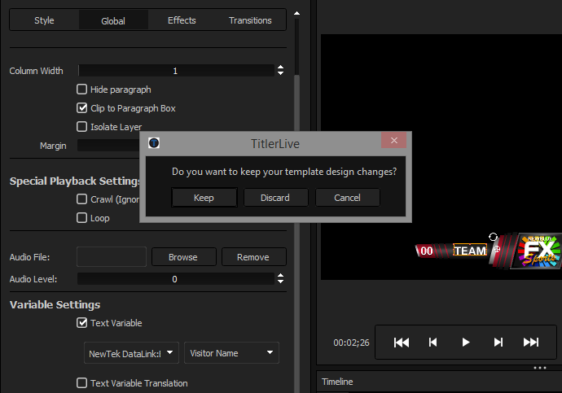
Task: Step forward one frame in playback
Action: click(x=498, y=343)
